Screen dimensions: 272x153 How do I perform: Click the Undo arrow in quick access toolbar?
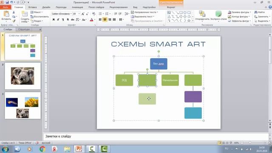tap(11, 2)
